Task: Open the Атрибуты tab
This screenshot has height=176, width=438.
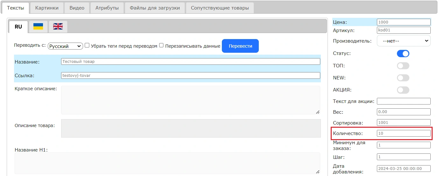Action: coord(107,8)
